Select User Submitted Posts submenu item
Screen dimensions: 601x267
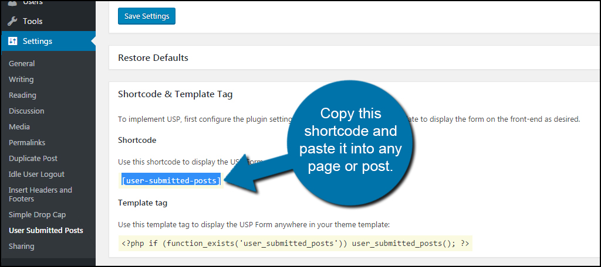pyautogui.click(x=46, y=230)
